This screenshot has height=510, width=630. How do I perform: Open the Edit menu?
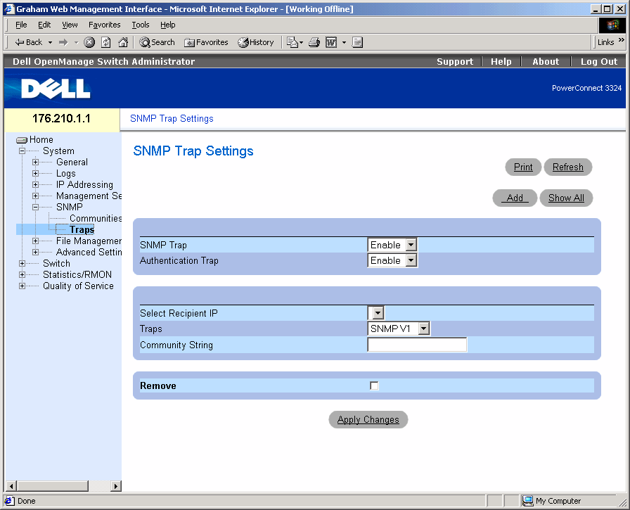(x=44, y=25)
